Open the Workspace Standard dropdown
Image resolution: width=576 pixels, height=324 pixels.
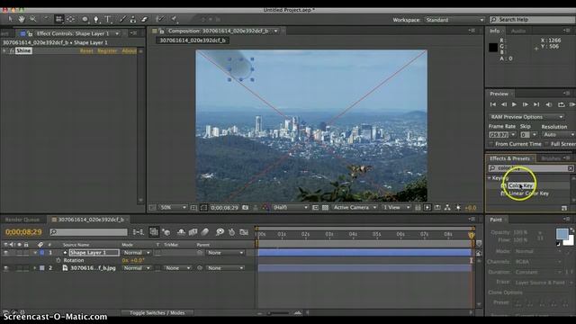454,20
